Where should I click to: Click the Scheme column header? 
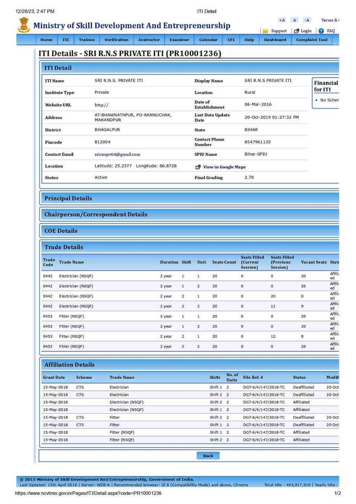pyautogui.click(x=84, y=377)
